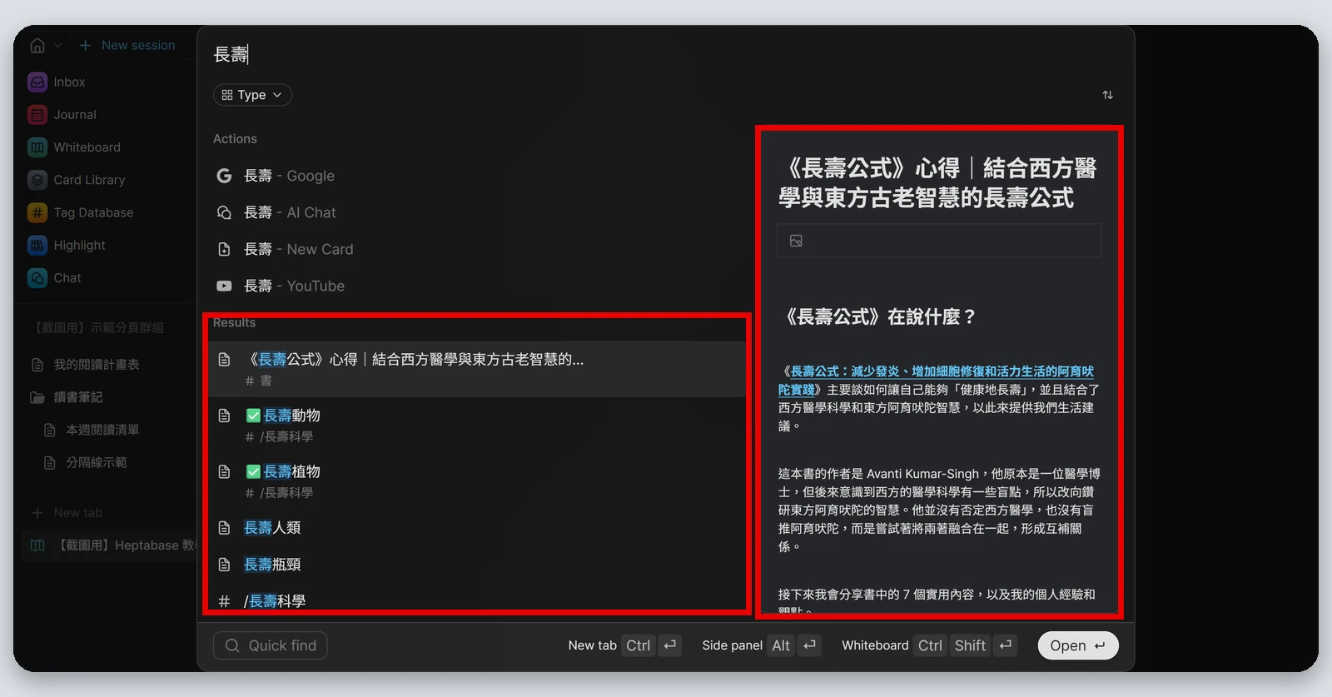The height and width of the screenshot is (697, 1332).
Task: Open Journal in the sidebar
Action: coord(75,114)
